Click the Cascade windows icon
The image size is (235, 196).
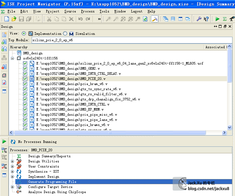click(166, 19)
